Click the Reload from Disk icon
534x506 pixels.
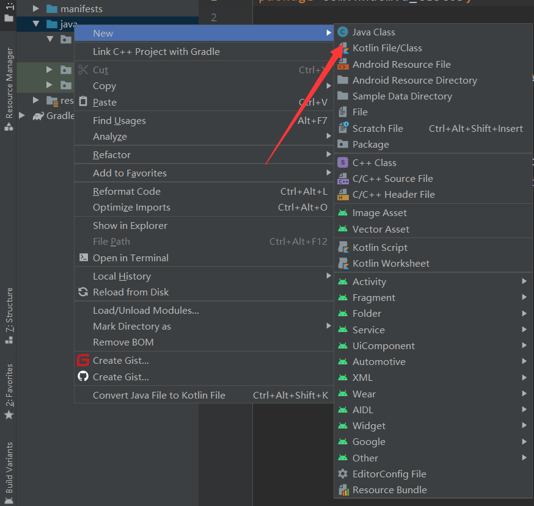tap(83, 292)
